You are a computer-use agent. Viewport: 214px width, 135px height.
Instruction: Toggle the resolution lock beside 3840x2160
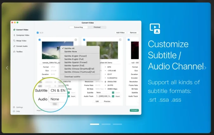[105, 82]
